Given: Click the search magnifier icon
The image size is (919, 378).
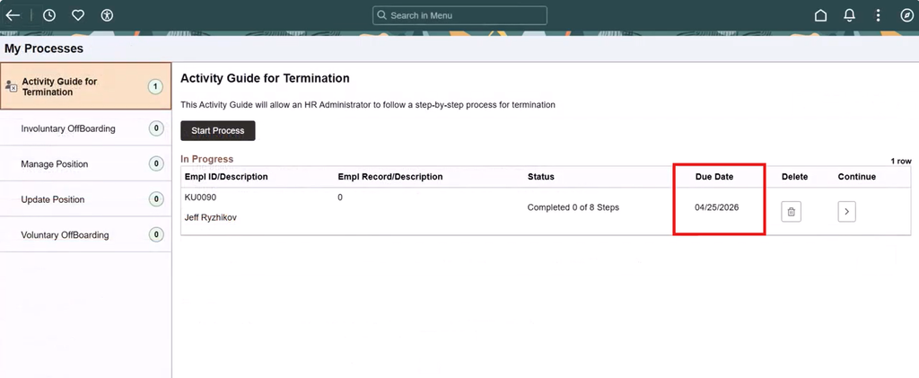Looking at the screenshot, I should [382, 15].
